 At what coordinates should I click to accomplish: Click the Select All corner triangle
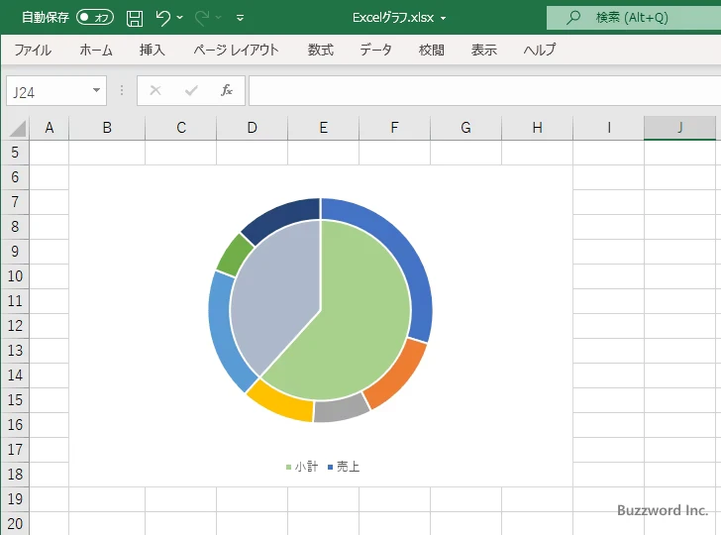coord(18,129)
